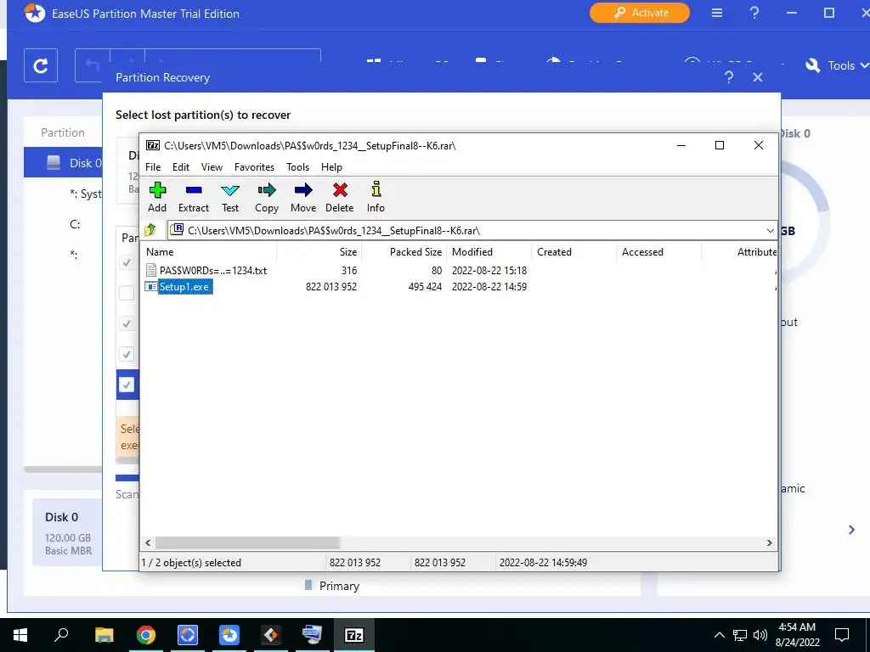Click the horizontal scrollbar thumb in 7-Zip
Viewport: 870px width, 652px height.
[247, 542]
